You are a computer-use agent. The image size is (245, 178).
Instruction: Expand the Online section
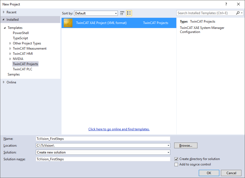point(4,82)
